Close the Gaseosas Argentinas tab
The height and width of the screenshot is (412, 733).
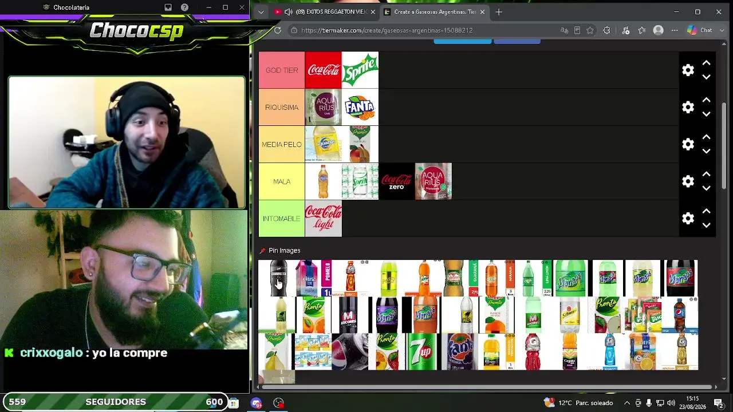click(x=482, y=12)
